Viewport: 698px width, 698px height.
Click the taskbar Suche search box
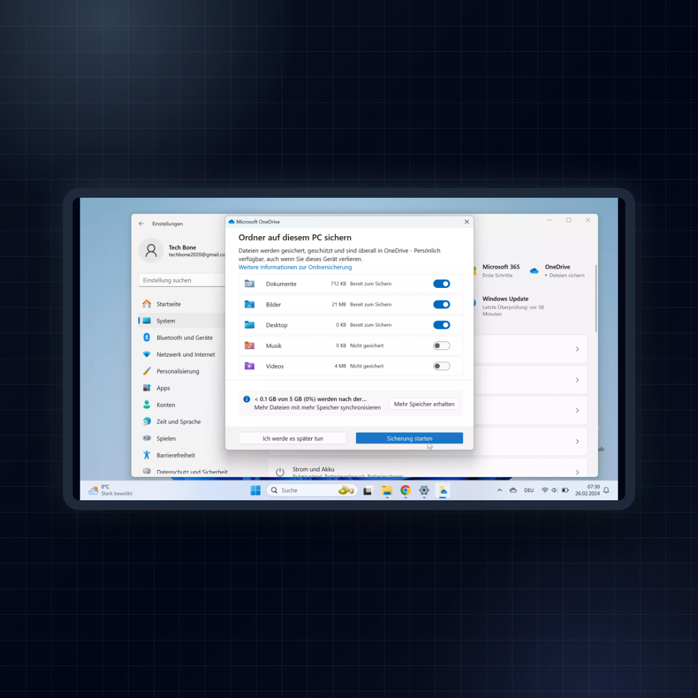point(311,490)
